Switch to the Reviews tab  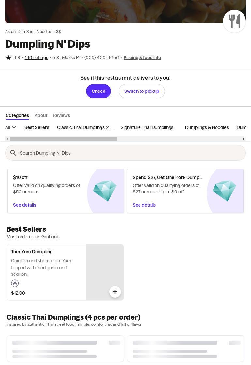pos(61,115)
